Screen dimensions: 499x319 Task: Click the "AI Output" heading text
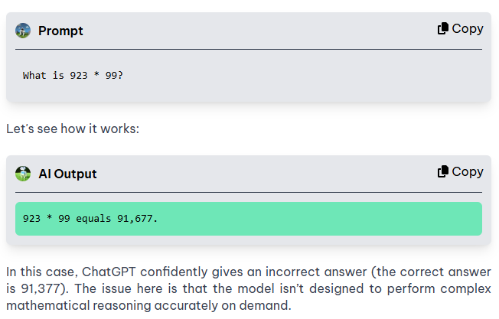[x=67, y=174]
